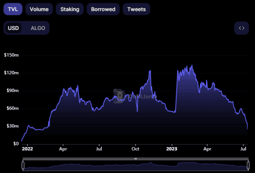The width and height of the screenshot is (255, 173).
Task: Click the 2022 label on the time axis
Action: coord(27,149)
